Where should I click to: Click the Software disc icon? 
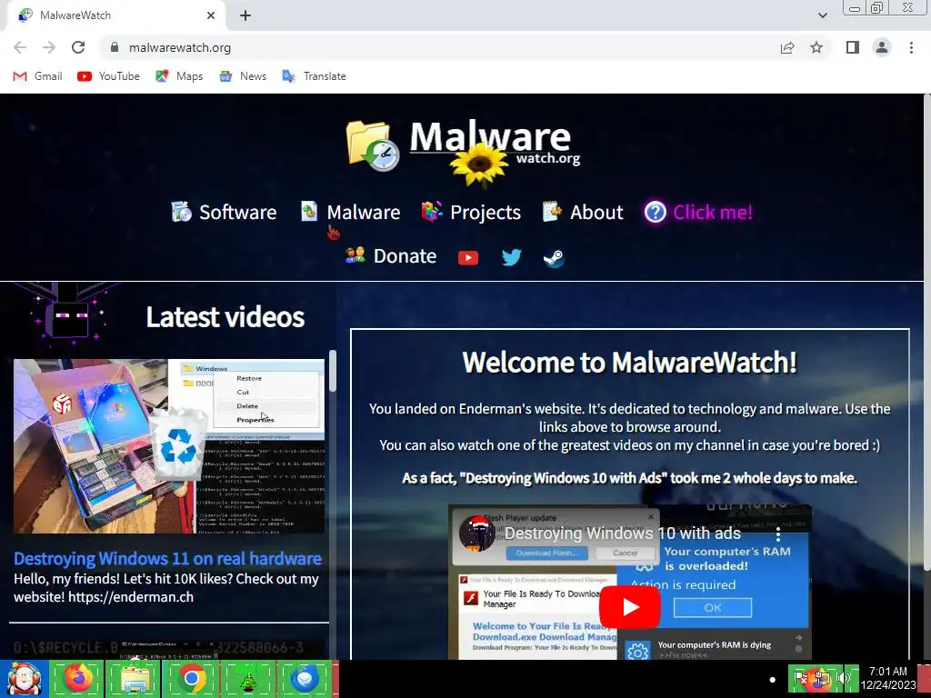[181, 211]
